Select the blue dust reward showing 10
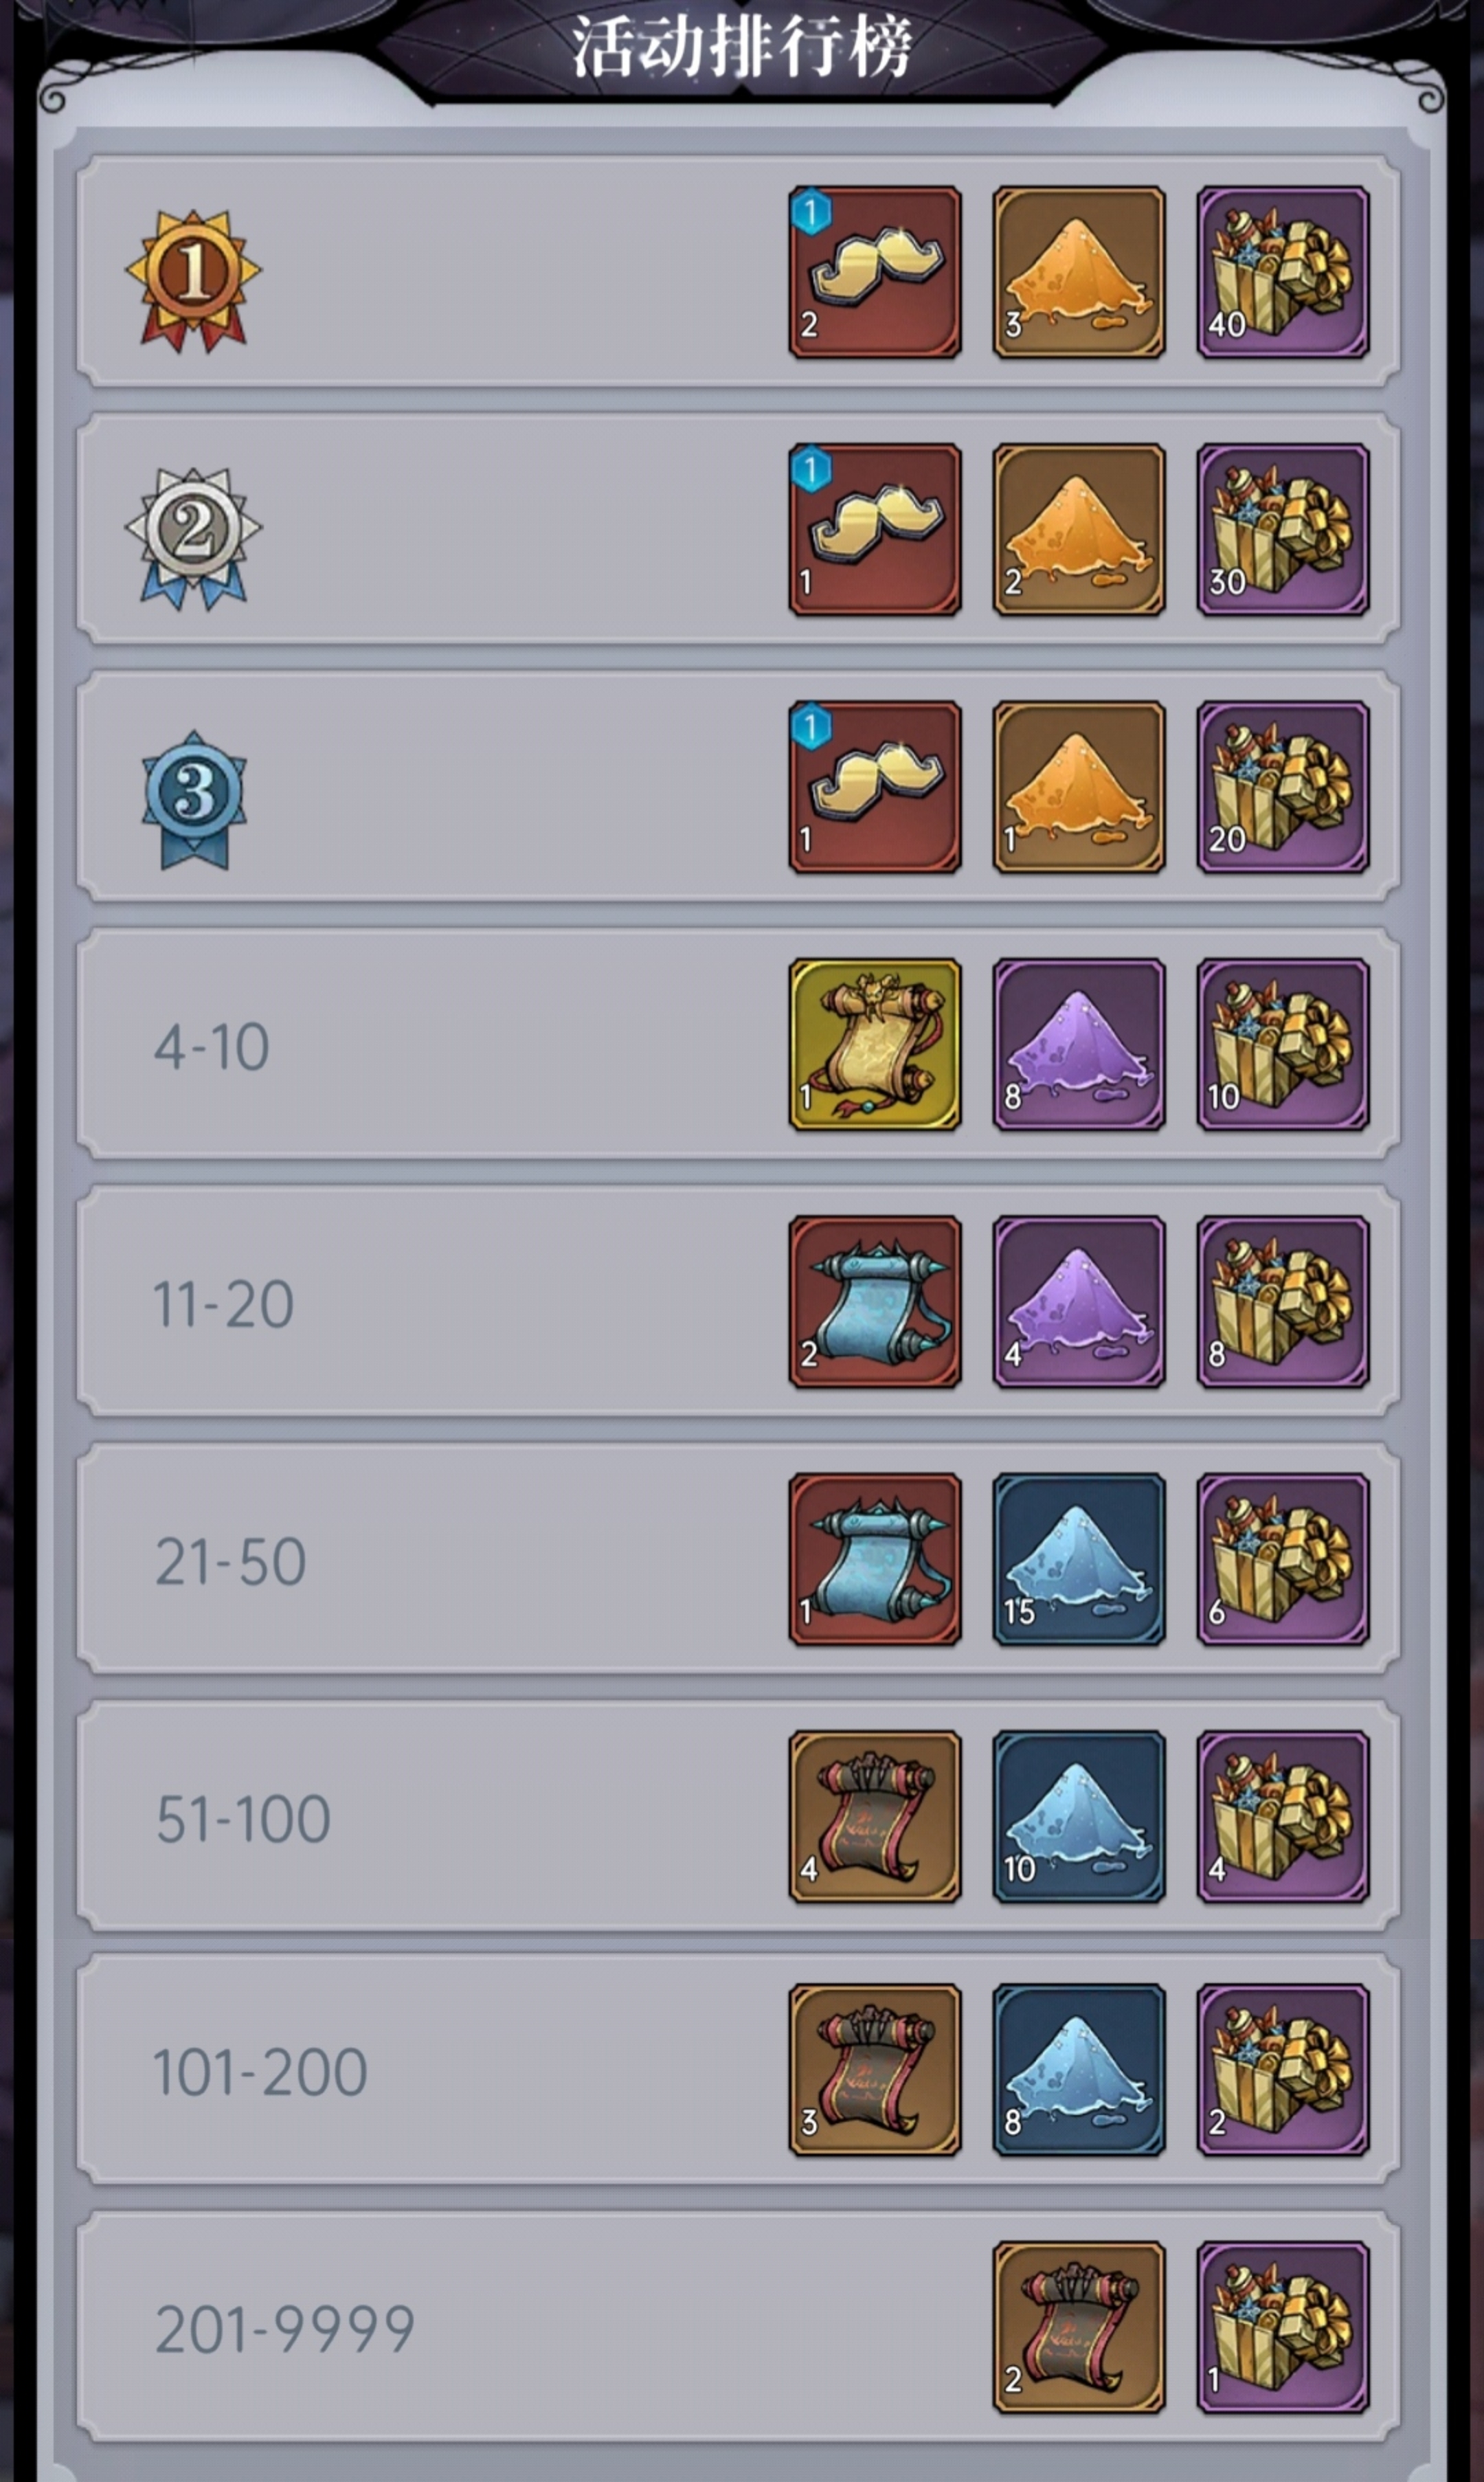The width and height of the screenshot is (1484, 2482). pyautogui.click(x=1079, y=1817)
